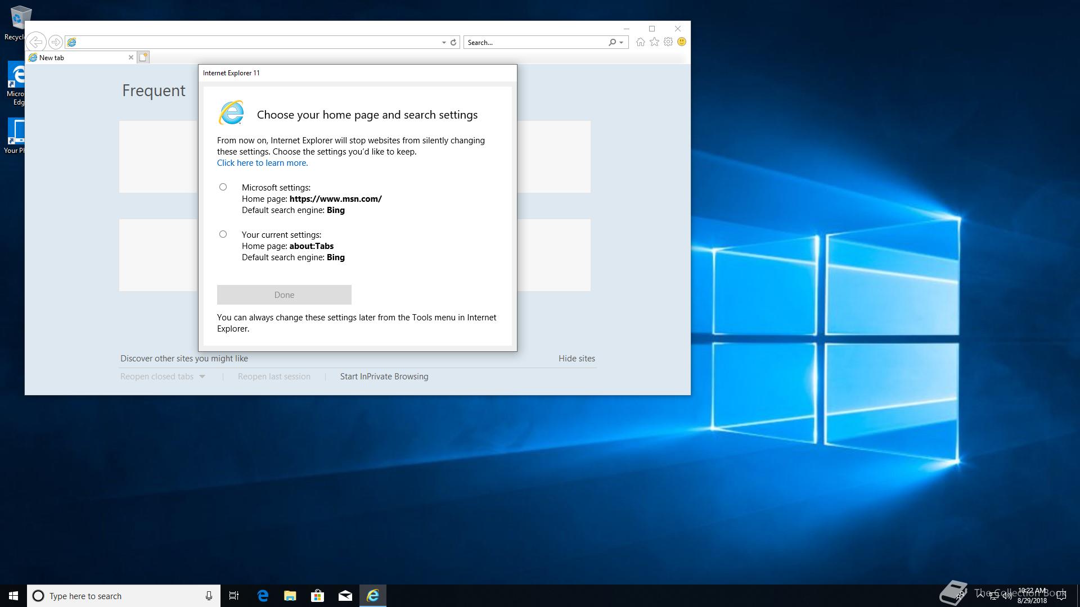
Task: Select the Microsoft Edge desktop shortcut
Action: point(16,84)
